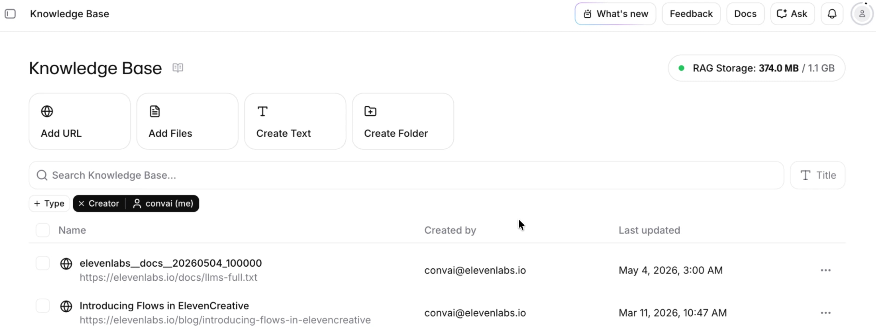
Task: Click the Create Text card
Action: [x=295, y=121]
